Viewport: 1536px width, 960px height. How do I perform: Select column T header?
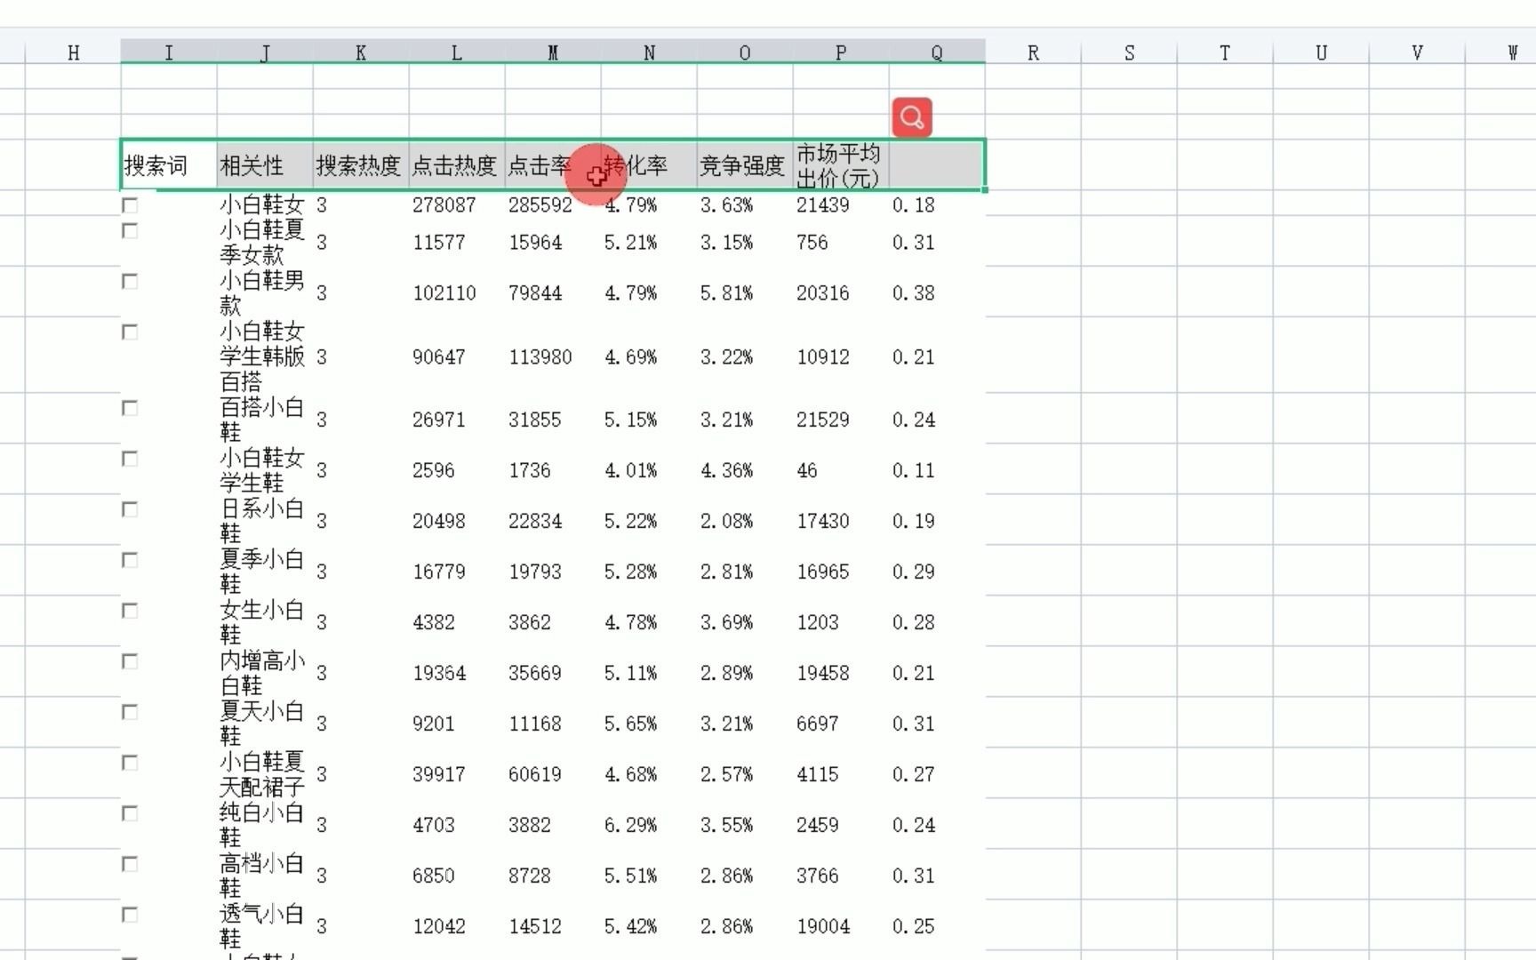1225,52
